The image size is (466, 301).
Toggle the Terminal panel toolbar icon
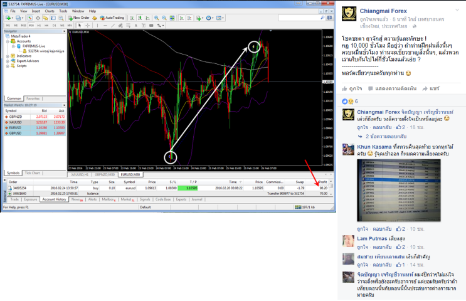(53, 18)
